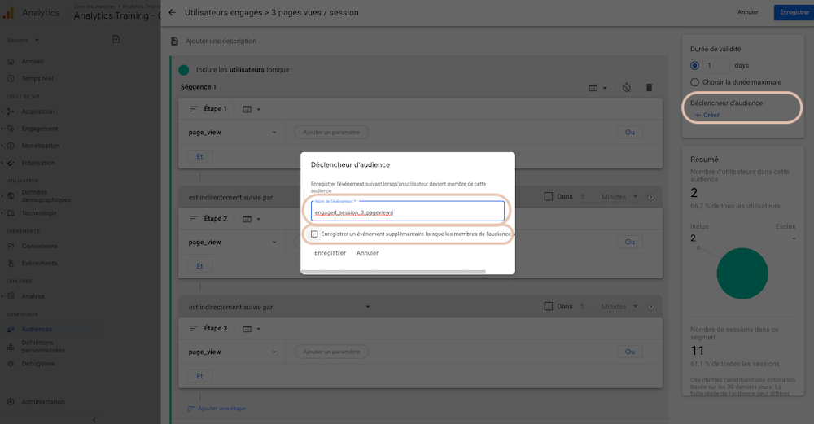This screenshot has height=424, width=814.
Task: Click the report check icon near Rapports
Action: [116, 39]
